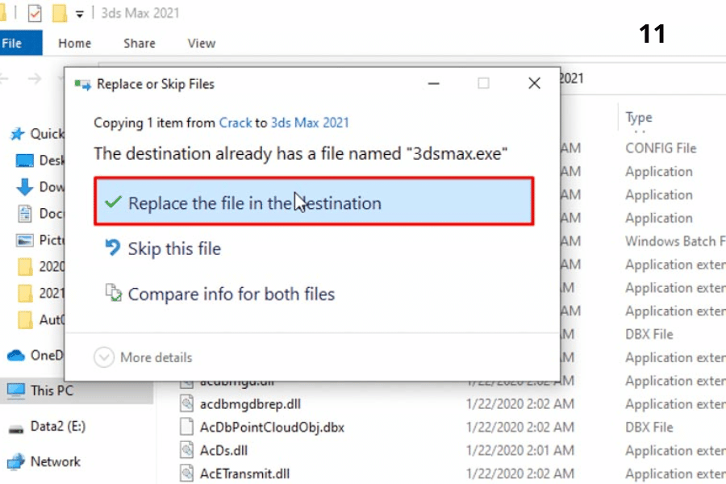Open Customize Quick Access Toolbar dropdown arrow
Screen dimensions: 726x484
click(x=79, y=14)
